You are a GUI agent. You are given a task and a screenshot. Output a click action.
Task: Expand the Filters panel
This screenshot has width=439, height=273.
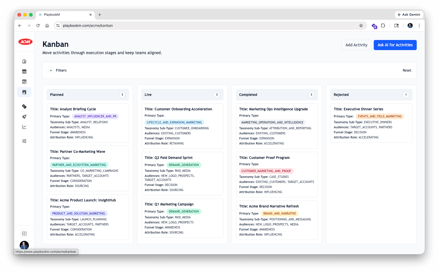(51, 70)
